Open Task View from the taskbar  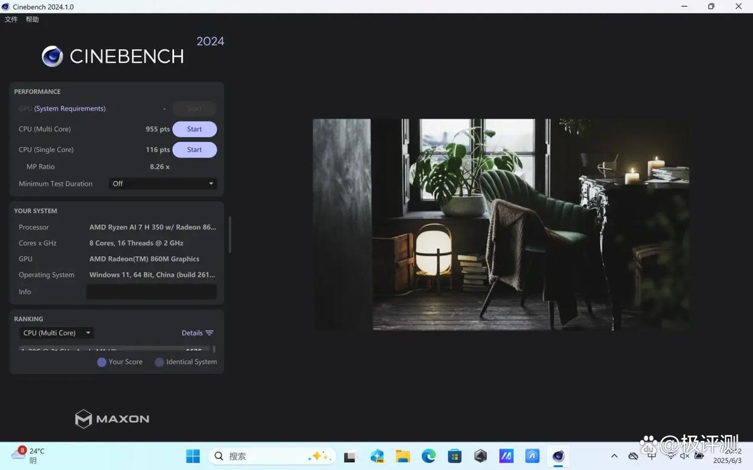point(350,456)
